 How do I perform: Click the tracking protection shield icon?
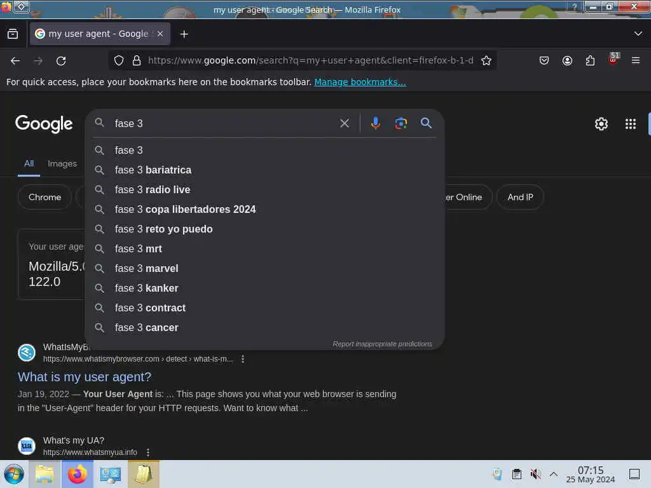[x=119, y=60]
